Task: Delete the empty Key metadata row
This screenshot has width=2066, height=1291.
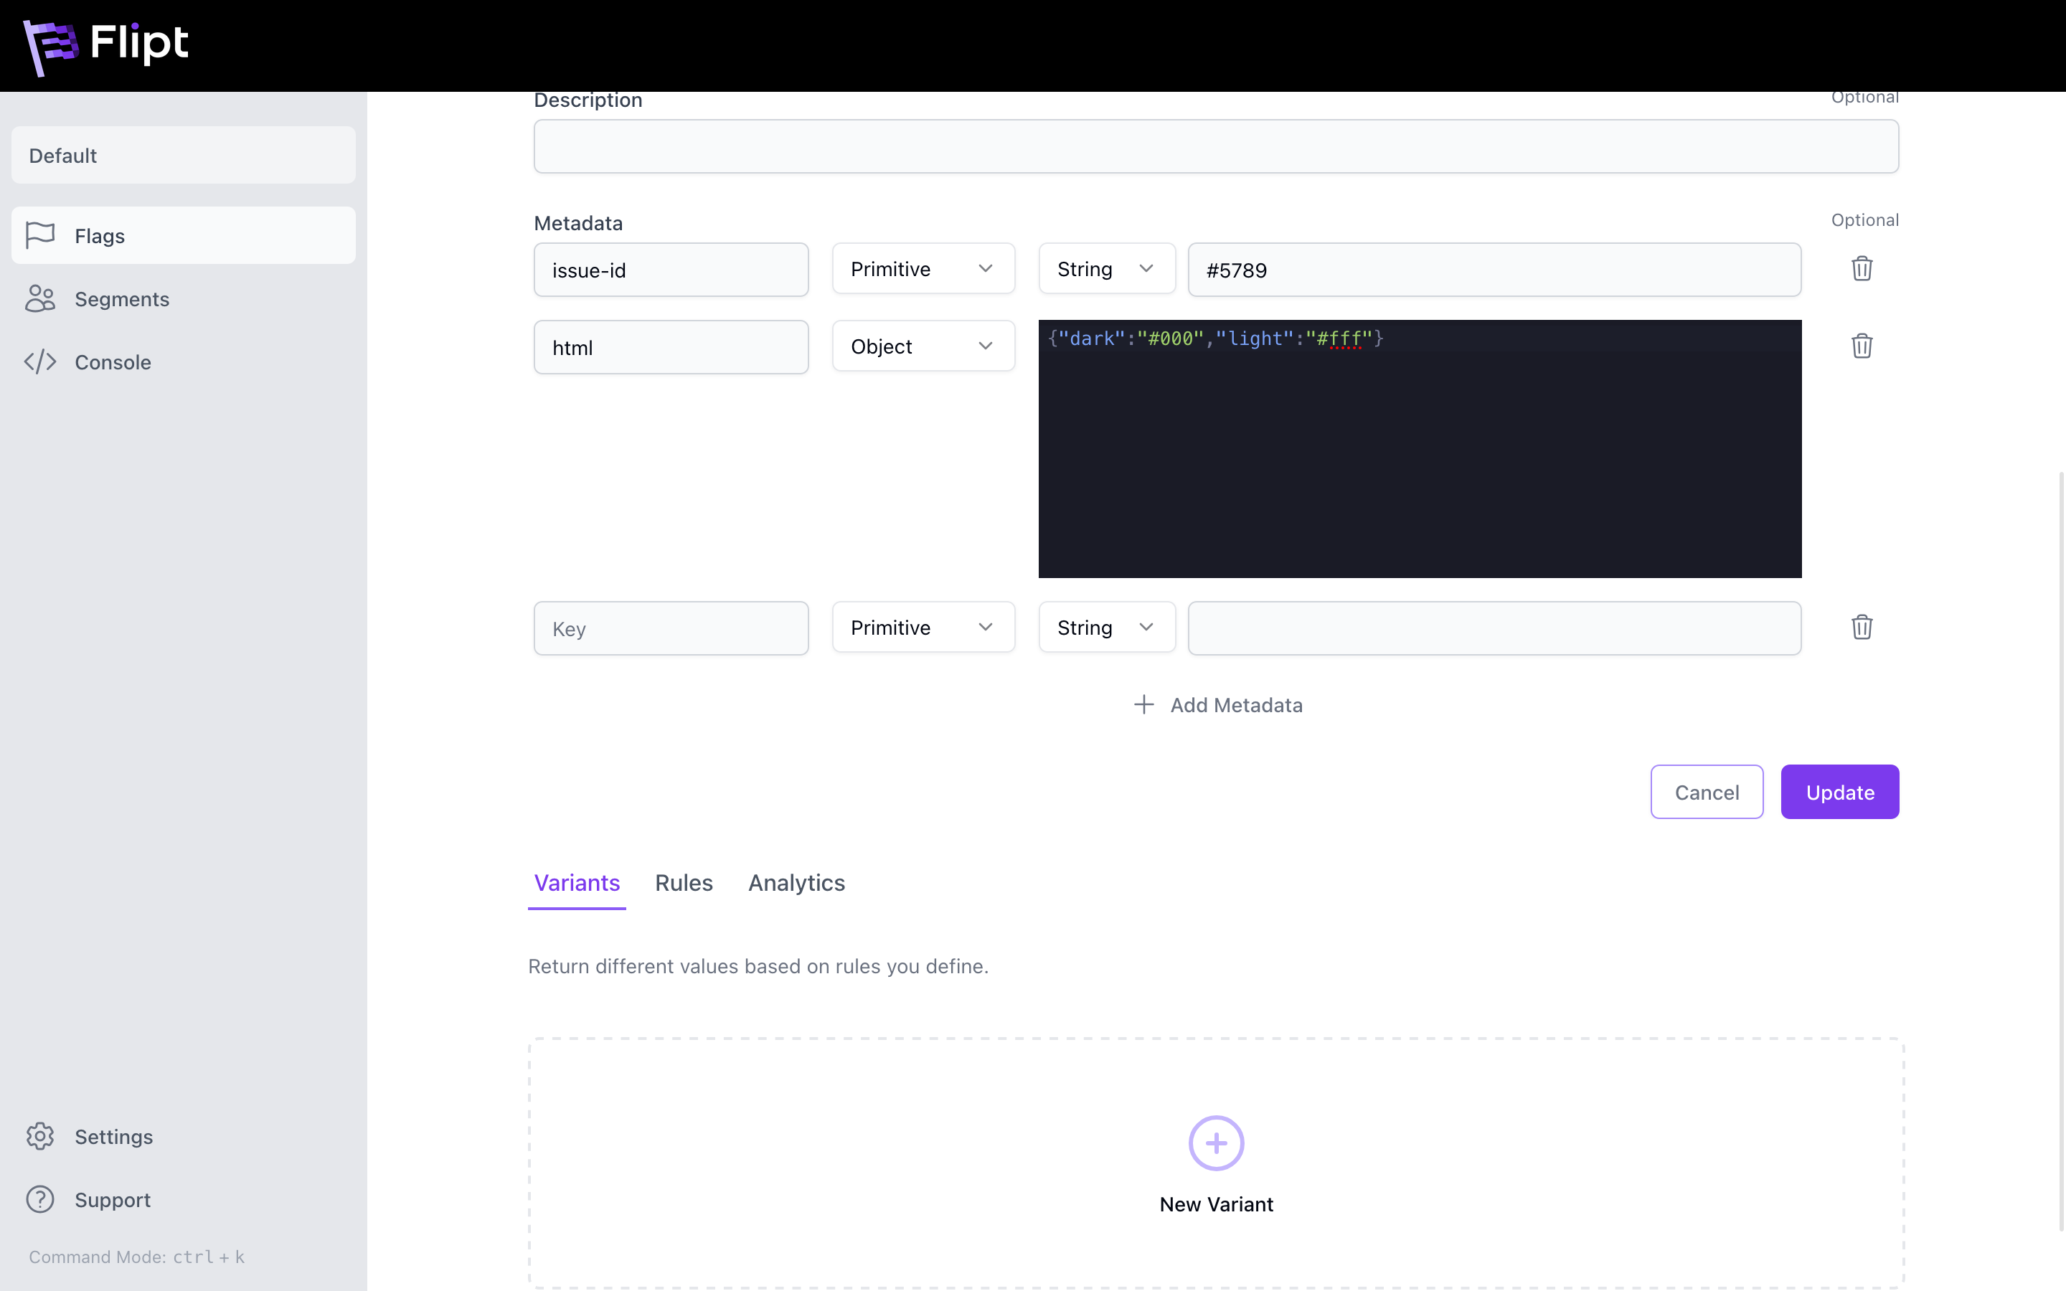Action: point(1861,628)
